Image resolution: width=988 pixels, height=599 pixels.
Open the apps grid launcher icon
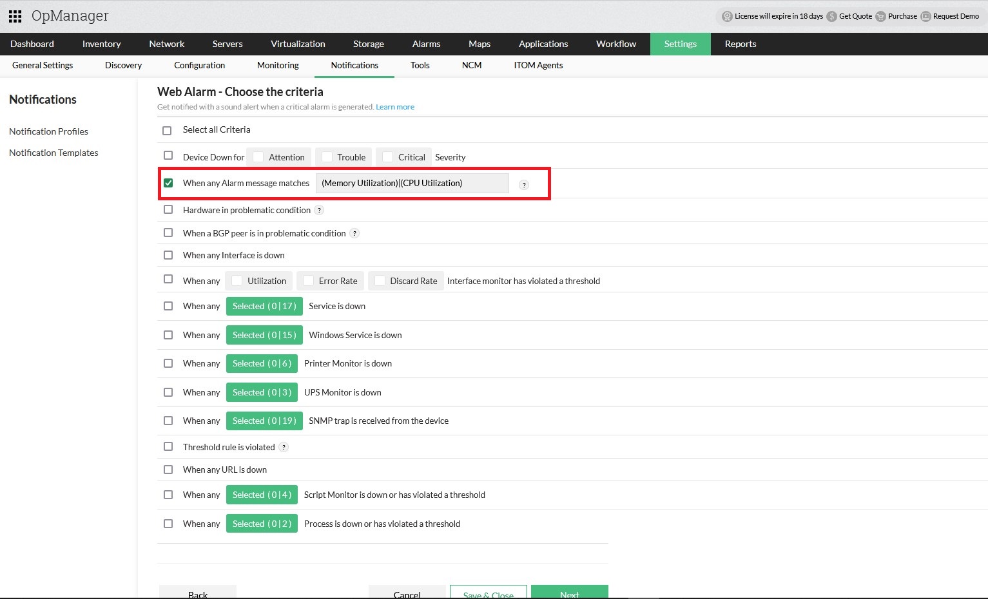coord(15,16)
